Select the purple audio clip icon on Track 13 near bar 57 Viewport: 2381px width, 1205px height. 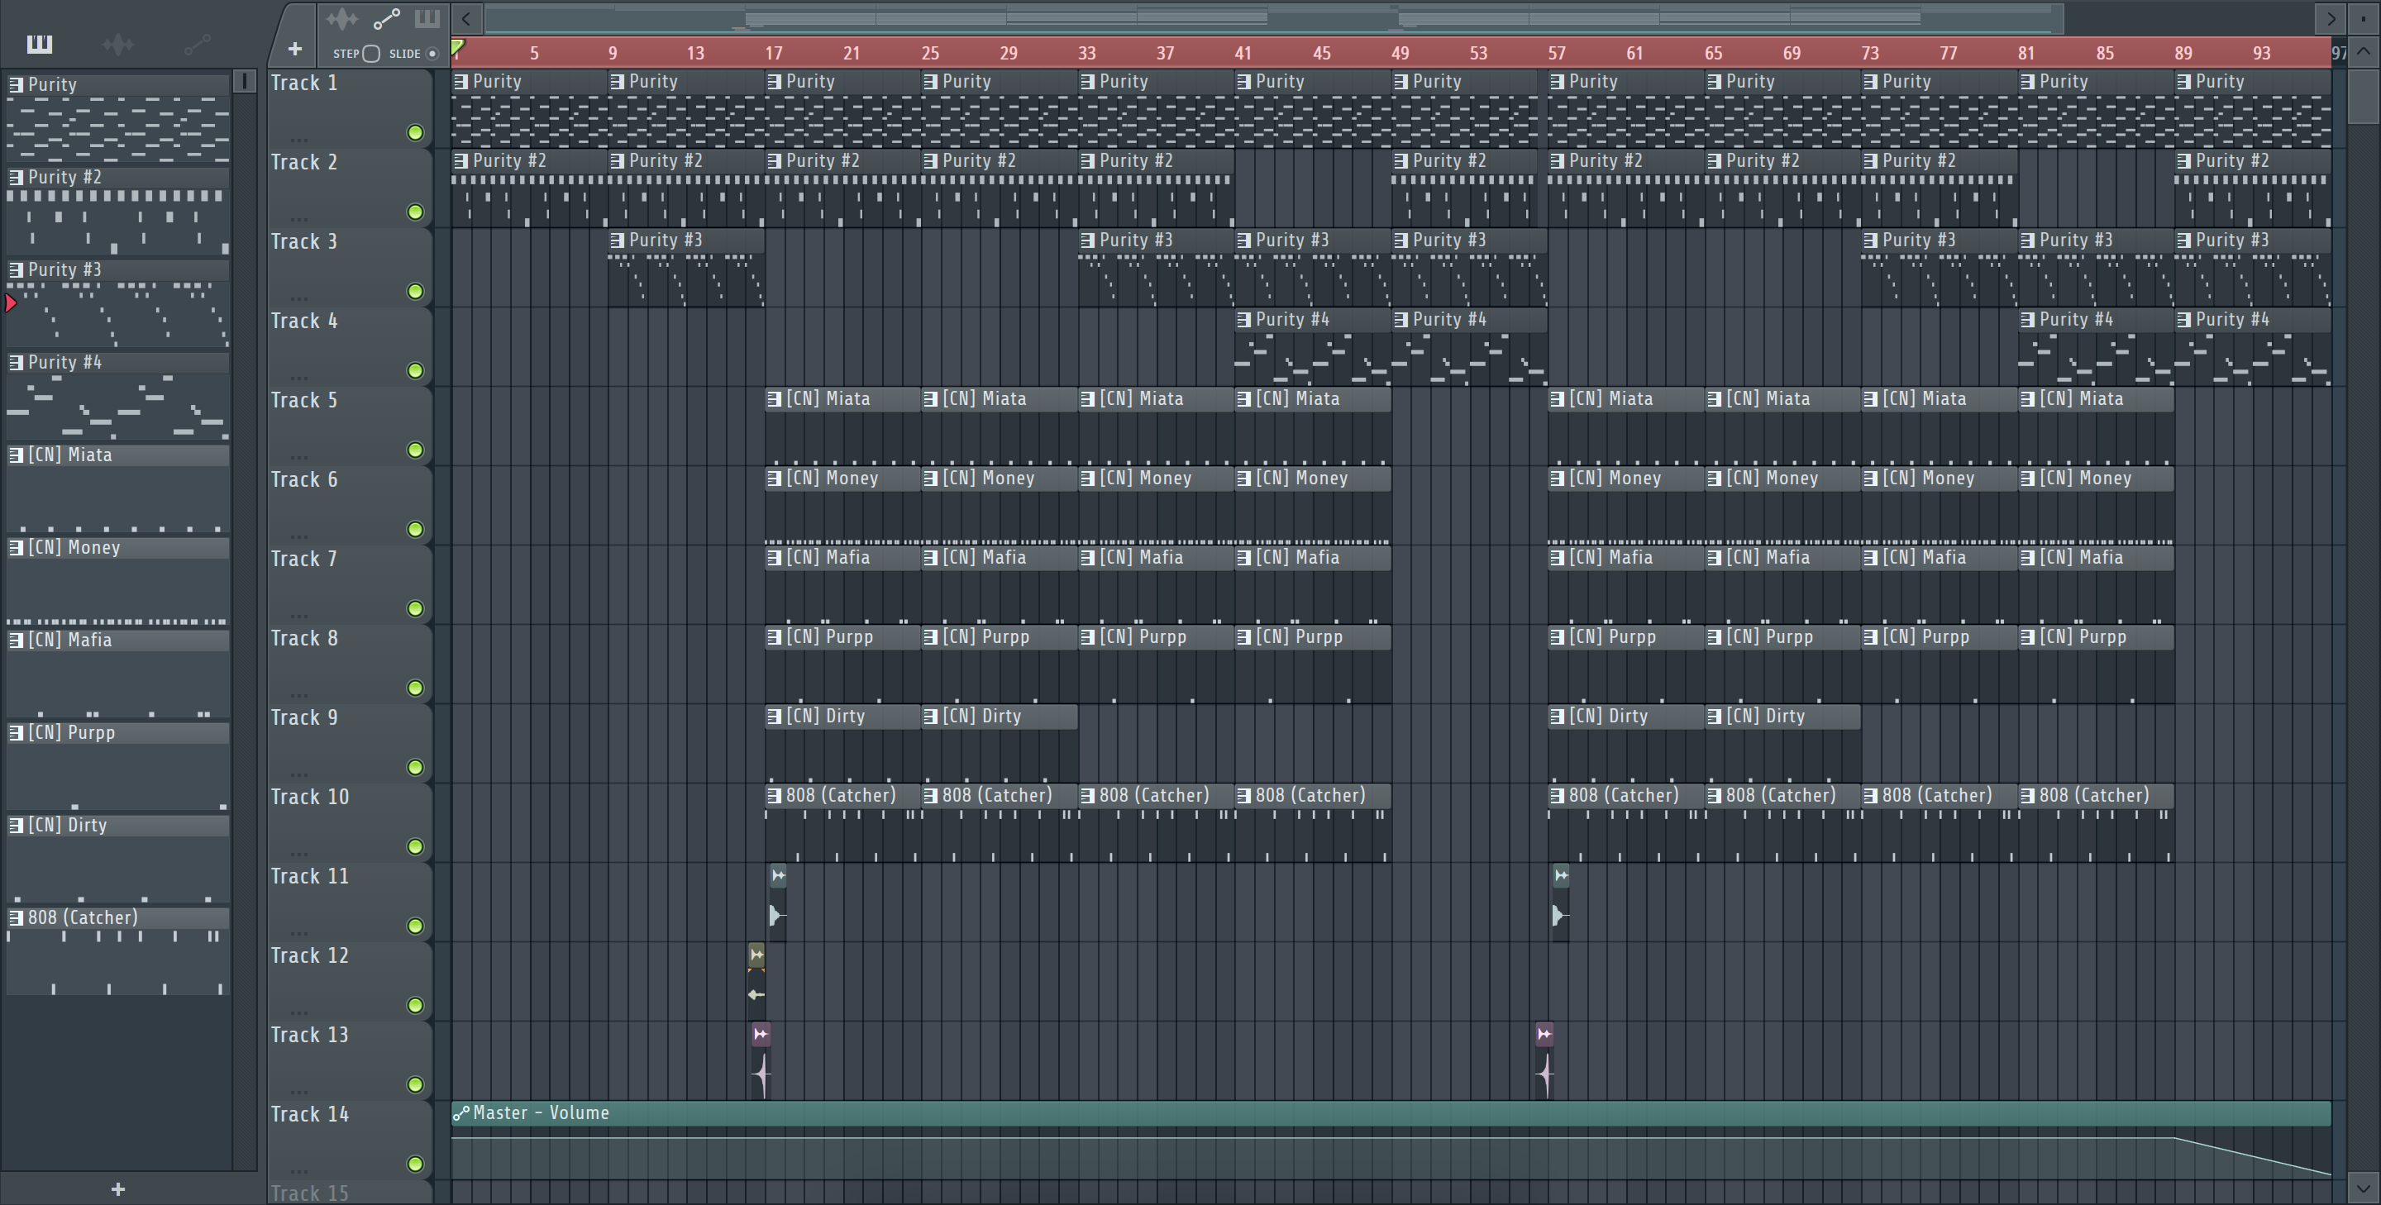tap(1544, 1034)
